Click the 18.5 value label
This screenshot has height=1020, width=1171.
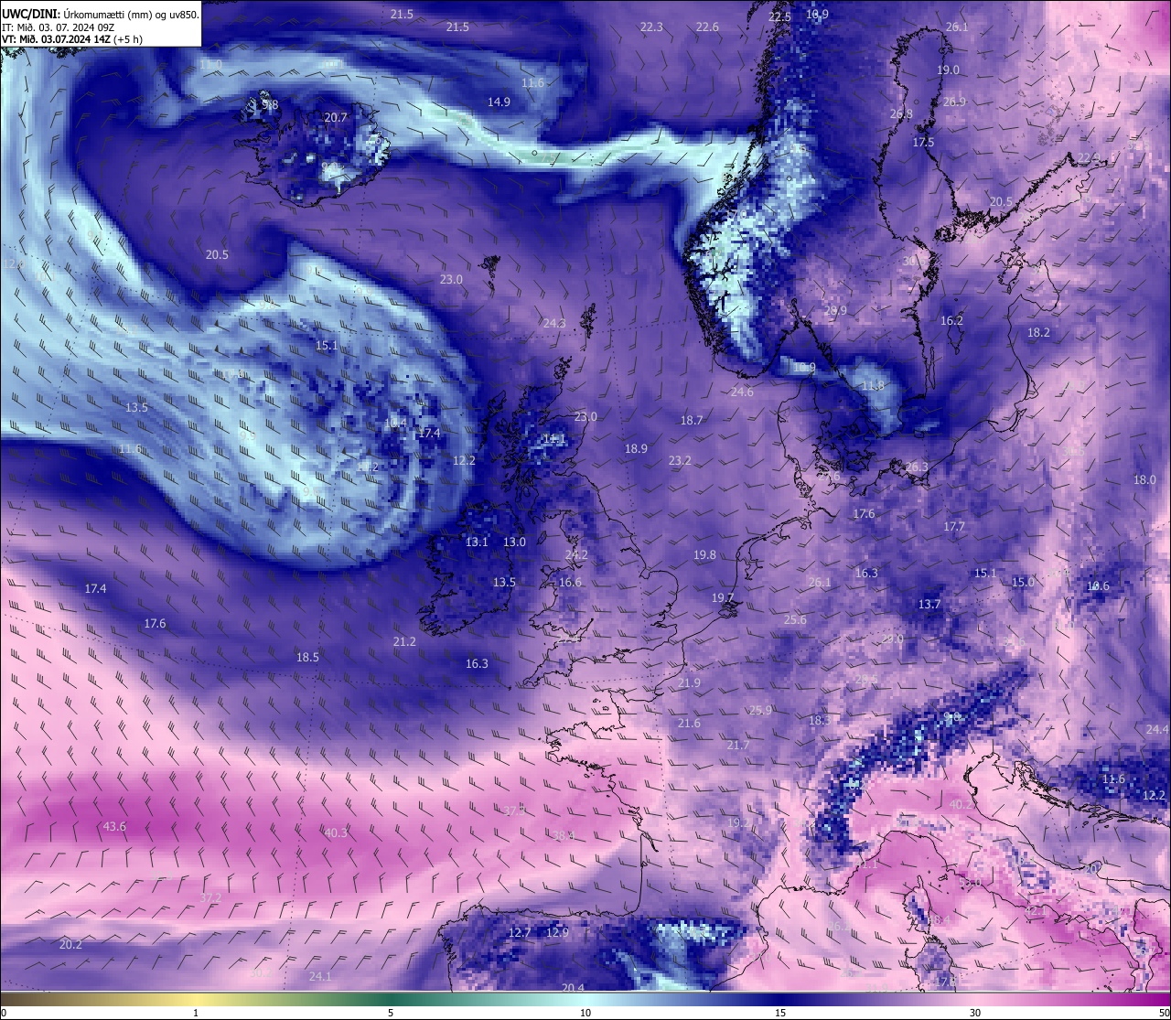[x=307, y=658]
